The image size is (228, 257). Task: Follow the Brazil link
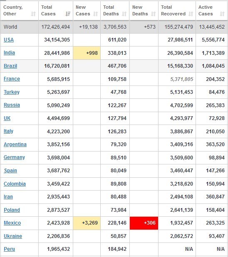coord(10,66)
